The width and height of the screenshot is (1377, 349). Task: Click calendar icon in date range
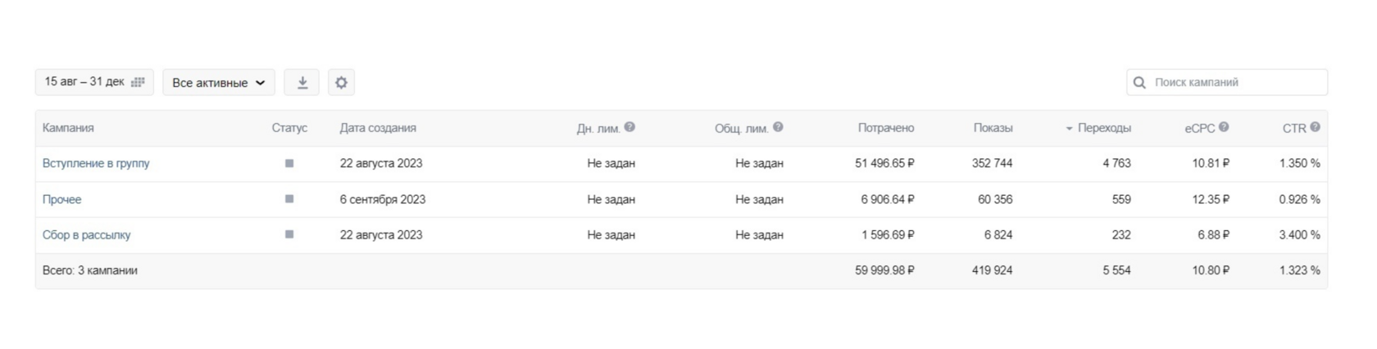pyautogui.click(x=138, y=82)
